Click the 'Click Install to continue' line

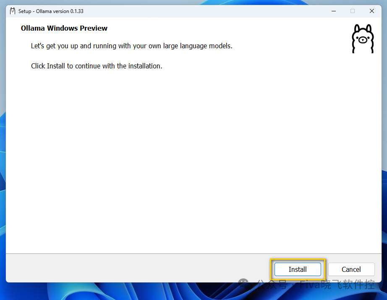tap(97, 66)
